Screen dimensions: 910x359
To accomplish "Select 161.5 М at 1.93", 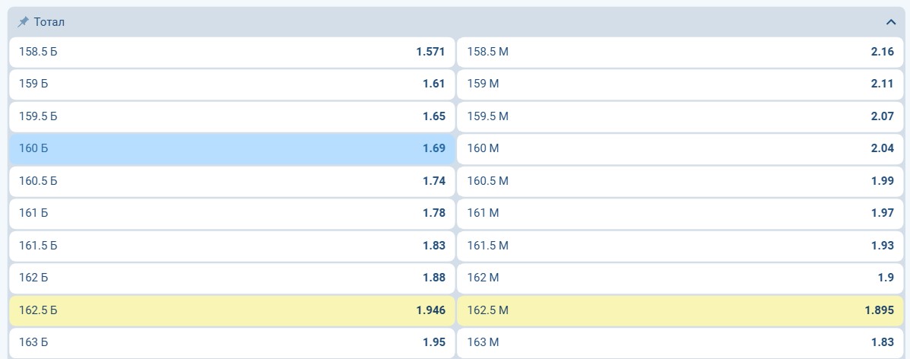I will coord(680,246).
